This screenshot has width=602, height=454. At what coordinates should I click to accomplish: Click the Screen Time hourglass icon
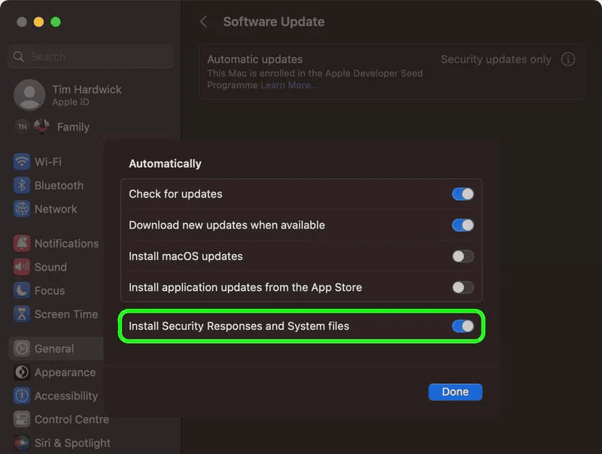[x=22, y=314]
